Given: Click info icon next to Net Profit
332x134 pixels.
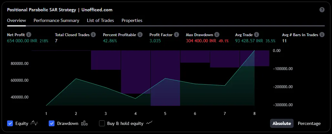Looking at the screenshot, I should tap(29, 35).
